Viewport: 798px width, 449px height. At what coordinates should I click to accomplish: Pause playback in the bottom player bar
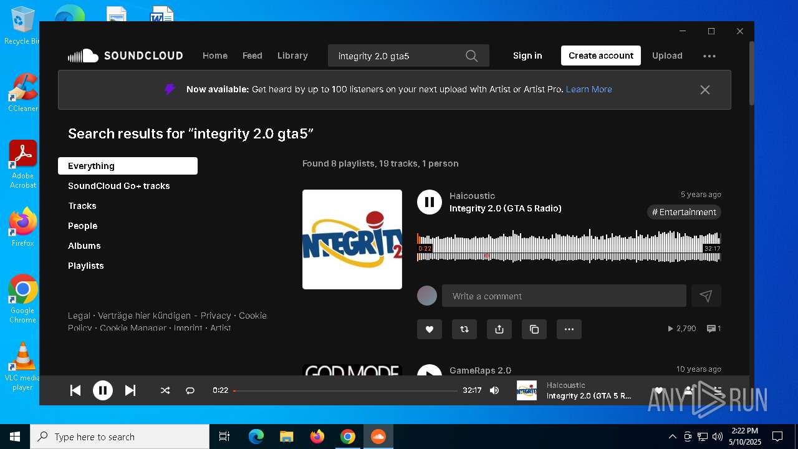(x=103, y=390)
